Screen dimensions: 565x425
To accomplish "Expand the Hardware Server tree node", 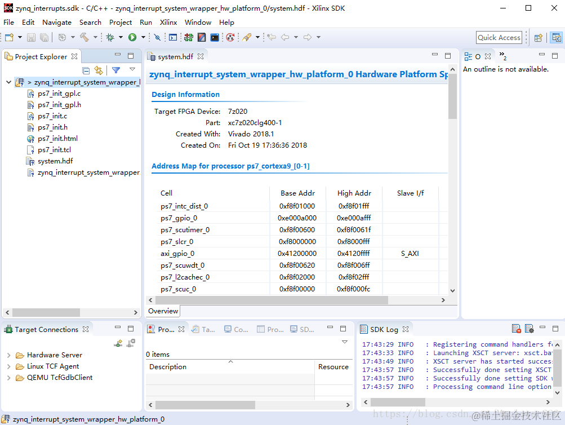I will click(9, 355).
